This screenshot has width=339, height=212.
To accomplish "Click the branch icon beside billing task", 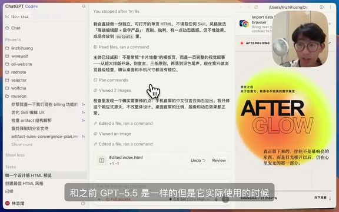I will coord(83,104).
